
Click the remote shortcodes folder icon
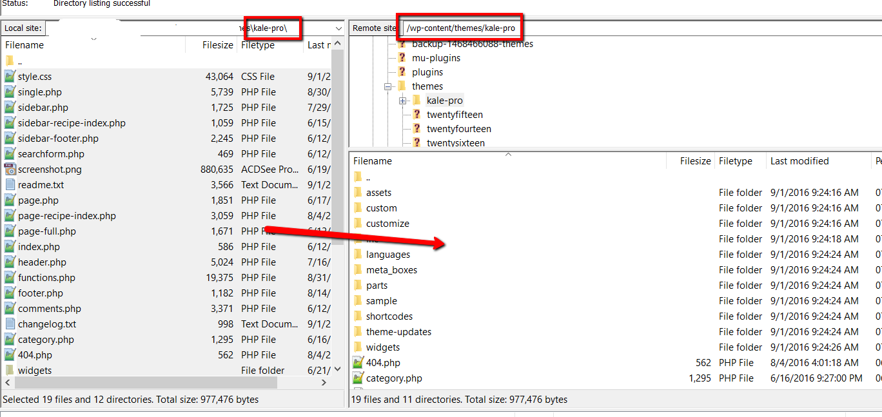click(x=358, y=316)
